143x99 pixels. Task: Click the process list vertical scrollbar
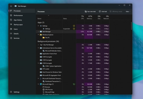click(x=131, y=26)
